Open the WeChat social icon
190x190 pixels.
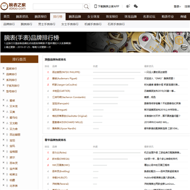136,6
